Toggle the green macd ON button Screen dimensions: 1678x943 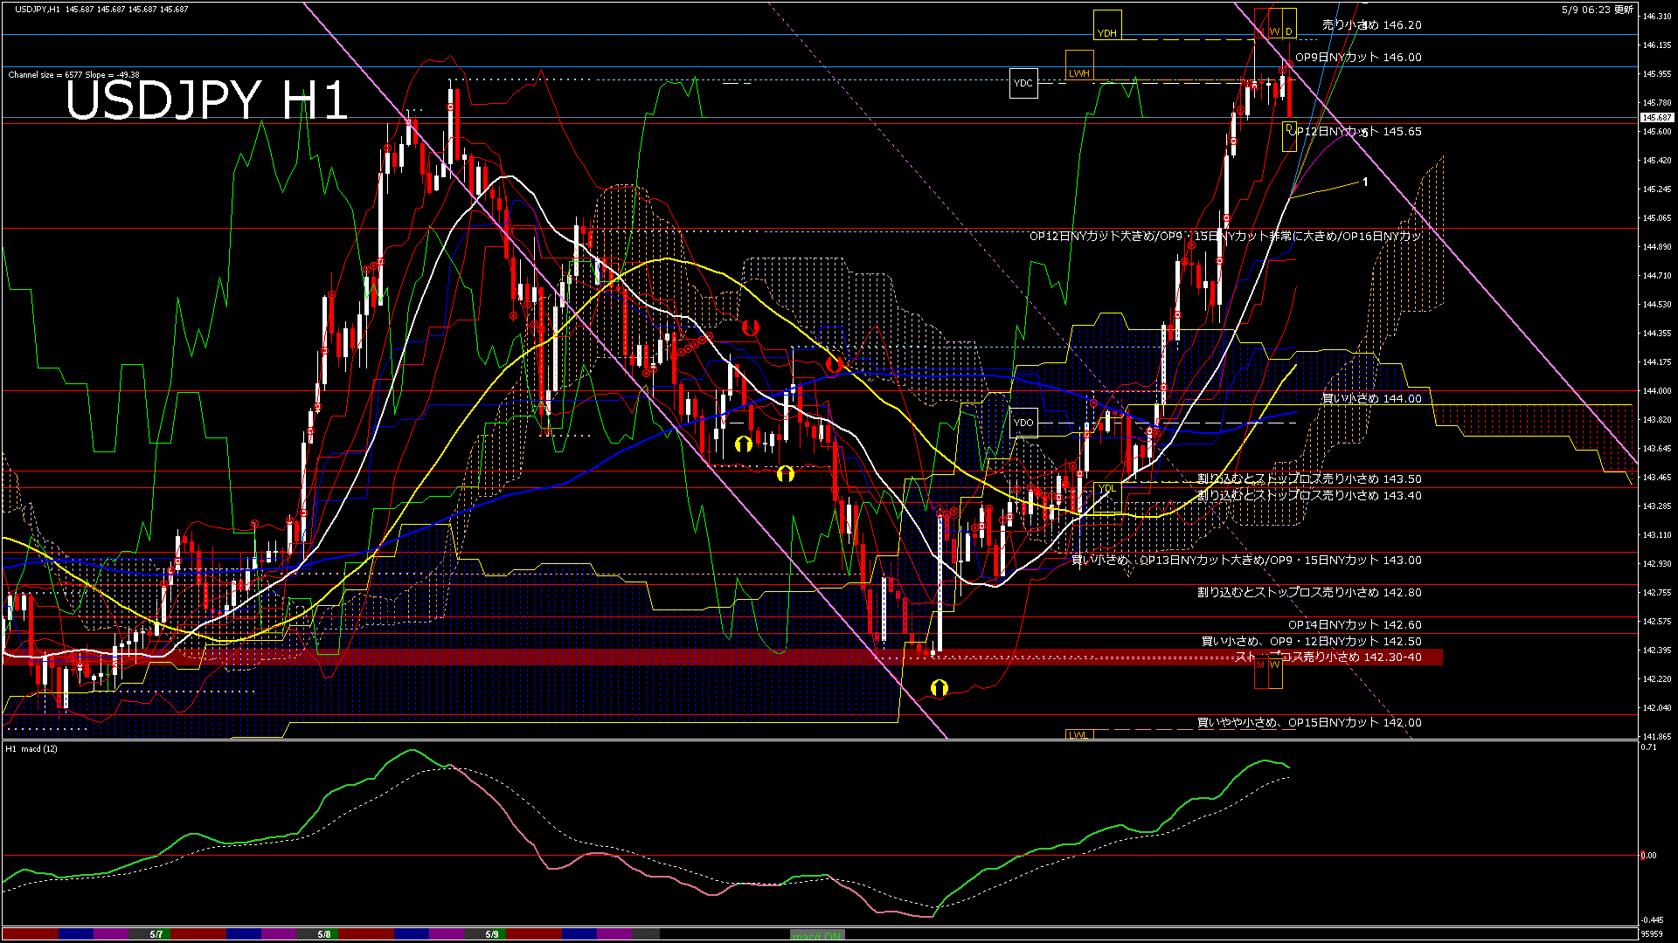(x=817, y=935)
